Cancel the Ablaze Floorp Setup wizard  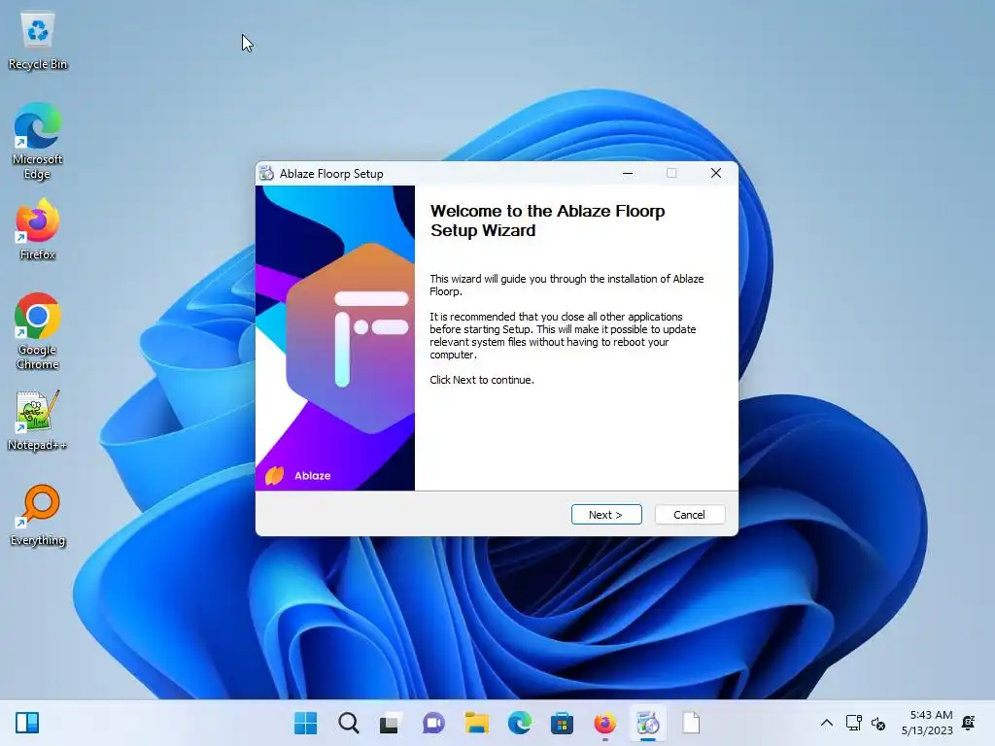(x=689, y=515)
